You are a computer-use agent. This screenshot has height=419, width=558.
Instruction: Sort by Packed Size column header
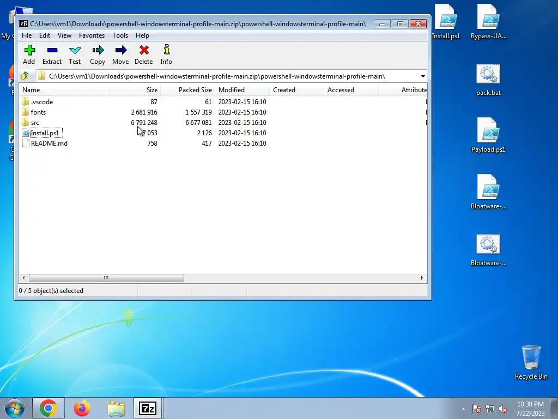coord(187,90)
